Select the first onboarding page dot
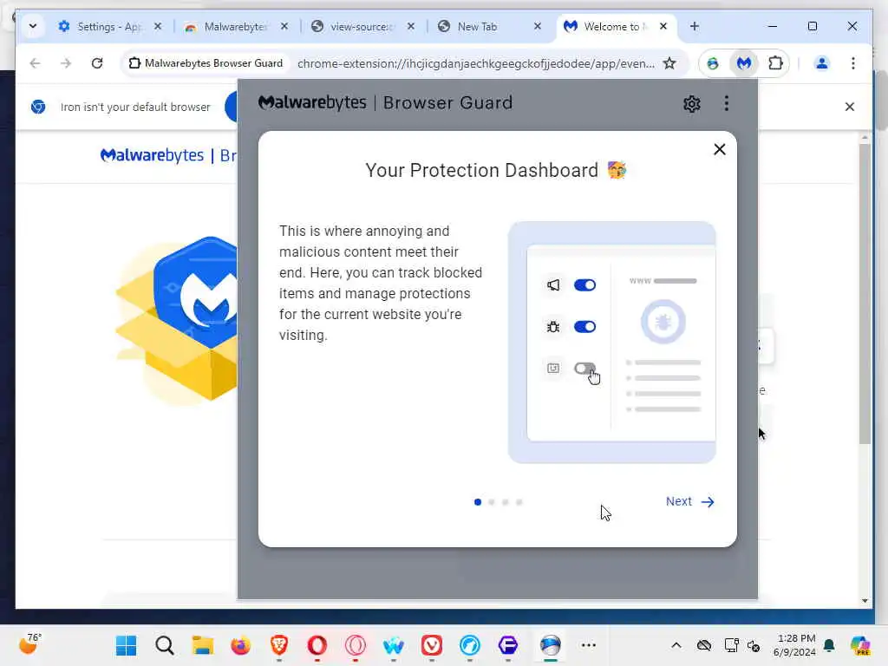888x666 pixels. (478, 502)
